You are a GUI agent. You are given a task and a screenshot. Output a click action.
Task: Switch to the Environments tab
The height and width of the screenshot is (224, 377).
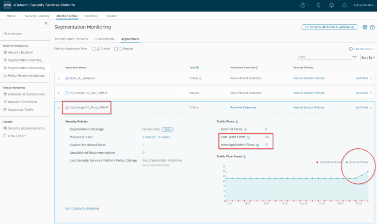click(104, 39)
